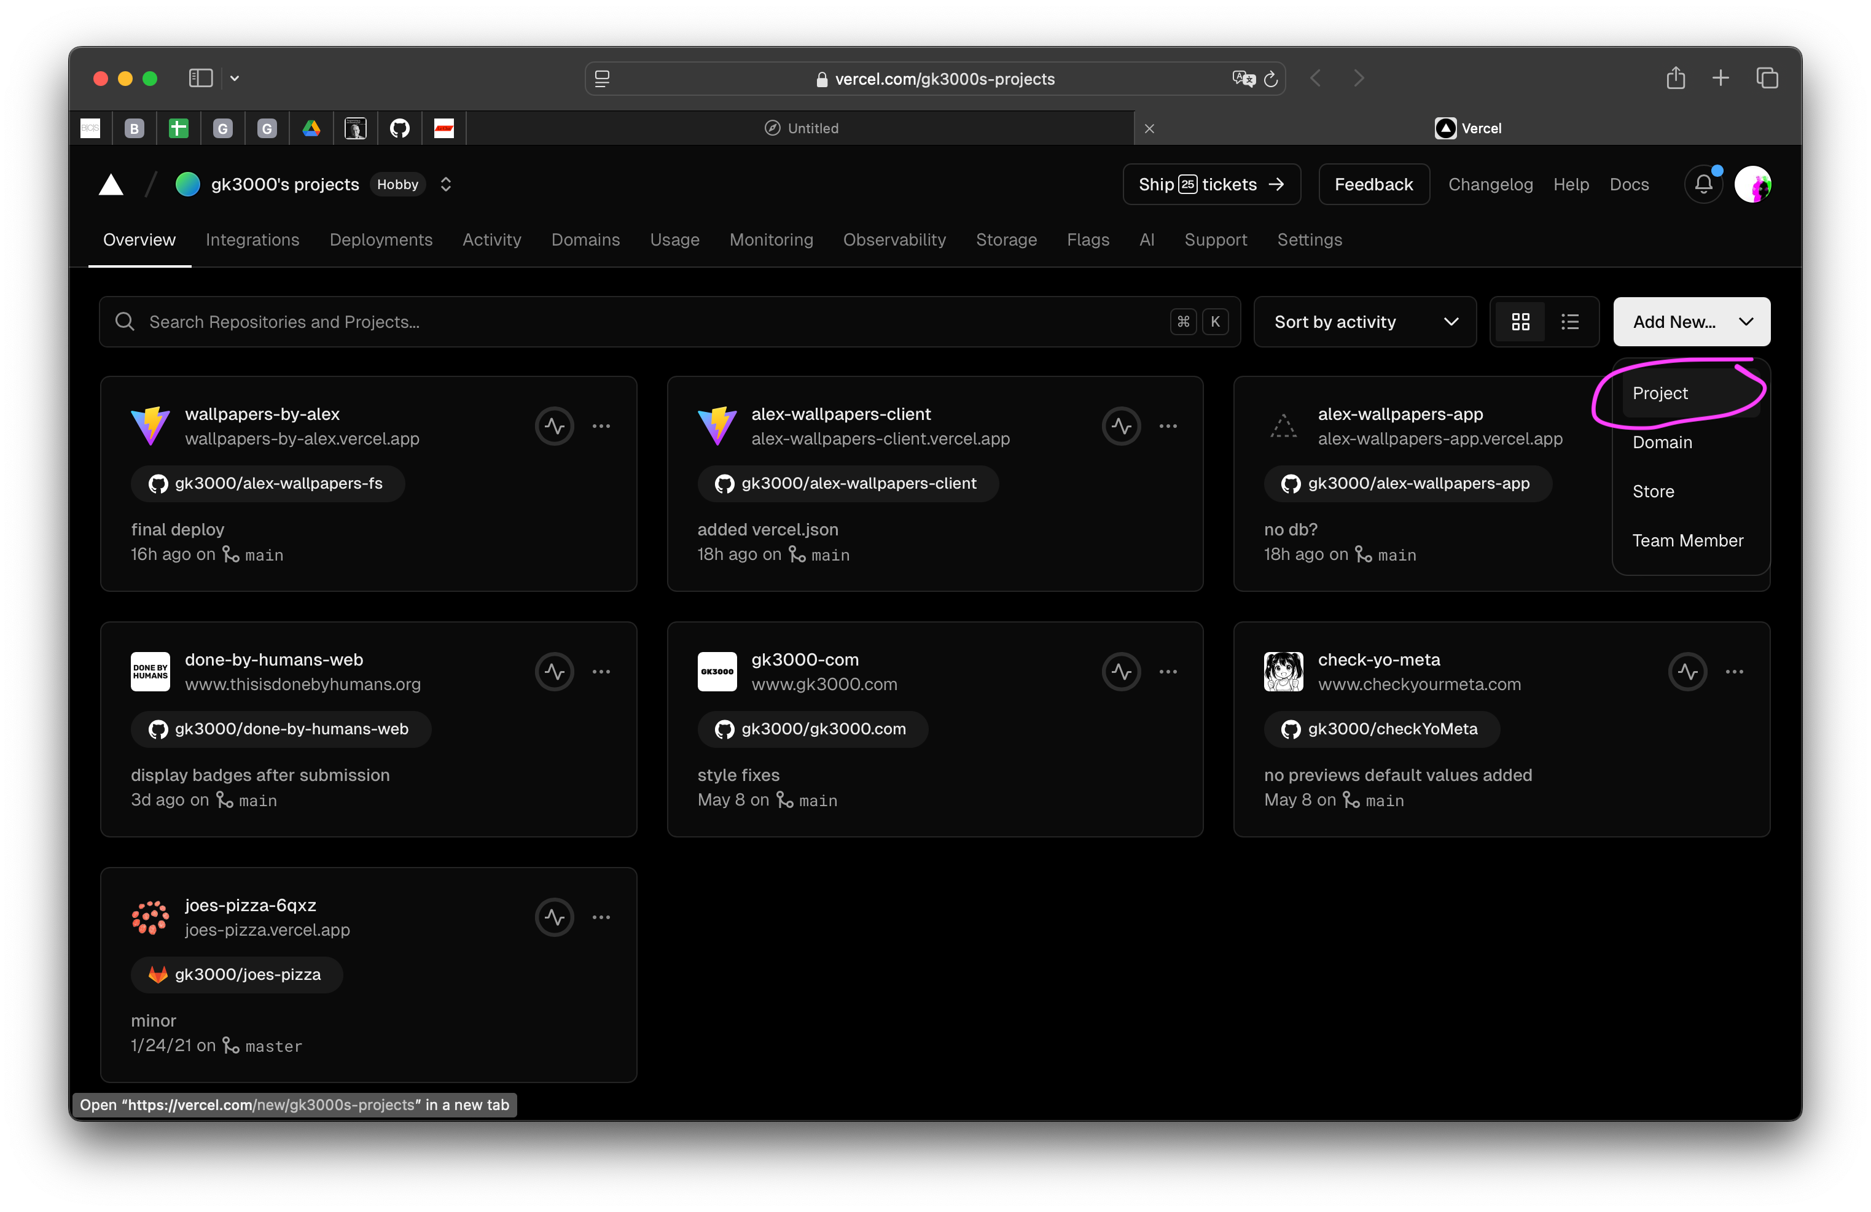Screen dimensions: 1871x1212
Task: Switch to grid view layout
Action: pos(1520,322)
